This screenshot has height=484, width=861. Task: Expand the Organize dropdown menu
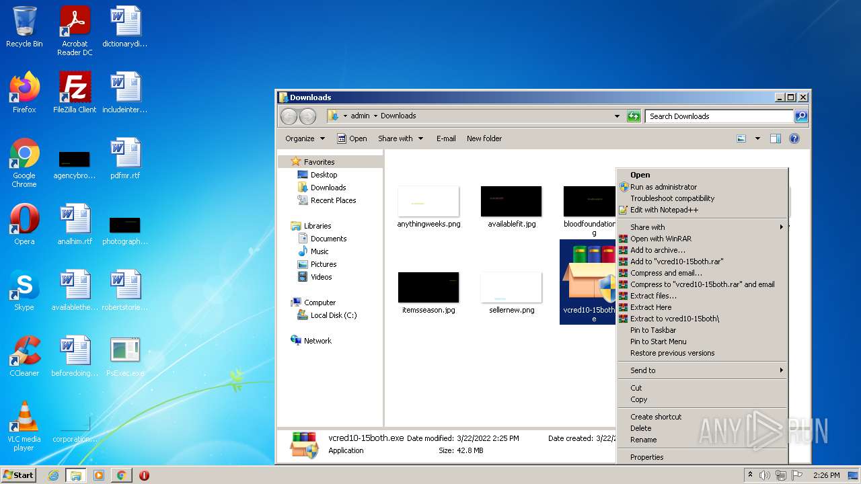click(x=305, y=138)
